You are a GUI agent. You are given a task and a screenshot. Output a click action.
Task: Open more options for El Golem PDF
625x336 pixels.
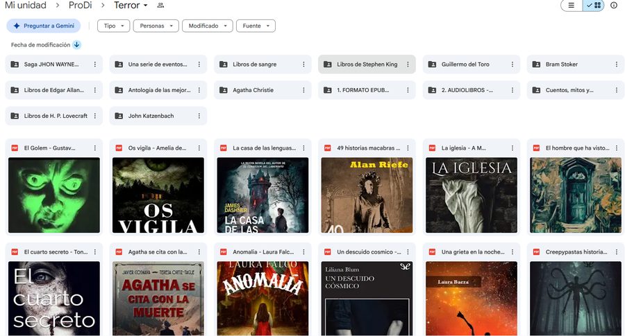(95, 148)
